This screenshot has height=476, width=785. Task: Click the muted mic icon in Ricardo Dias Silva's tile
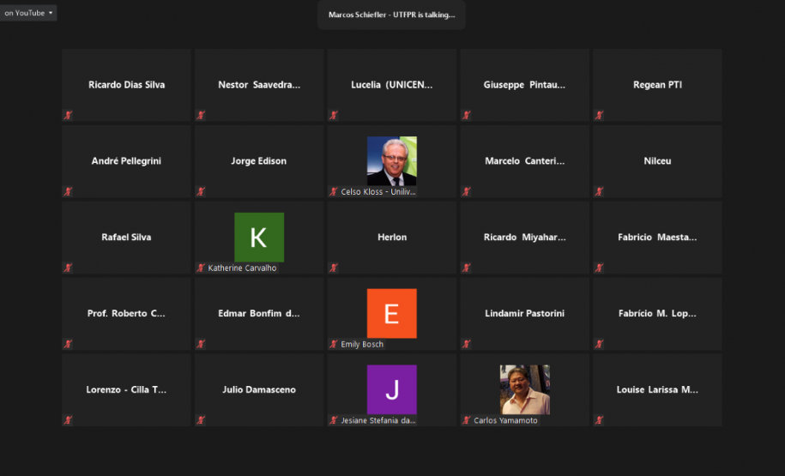(x=68, y=115)
